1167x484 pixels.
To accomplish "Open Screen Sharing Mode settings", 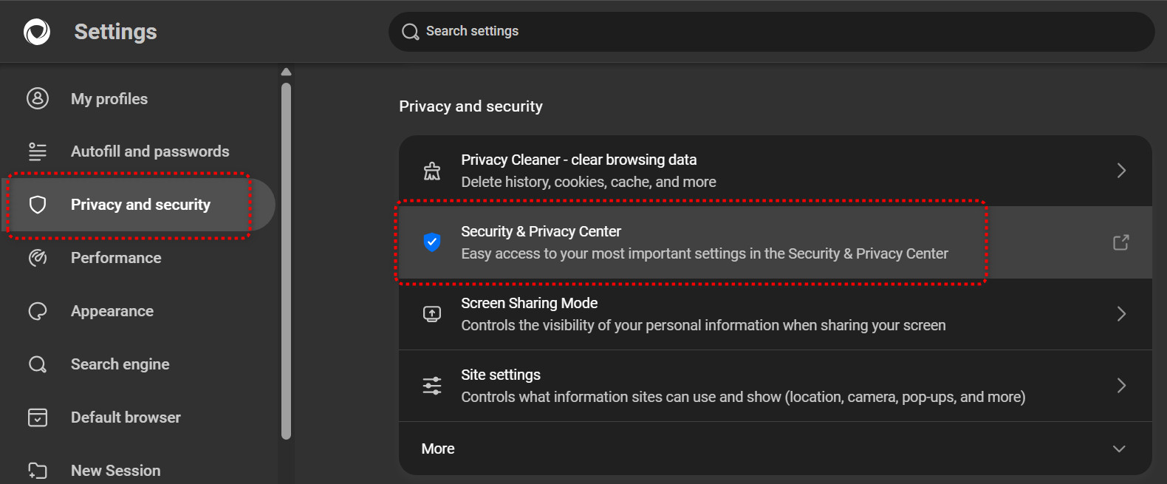I will click(529, 304).
